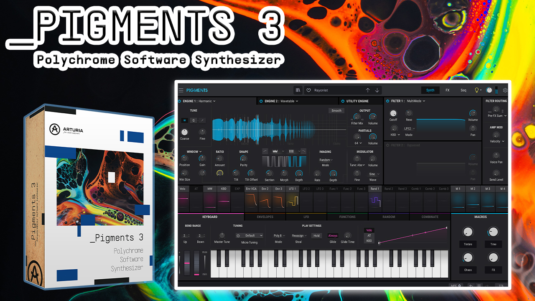Click the pitch bend wheel strip

pos(187,263)
